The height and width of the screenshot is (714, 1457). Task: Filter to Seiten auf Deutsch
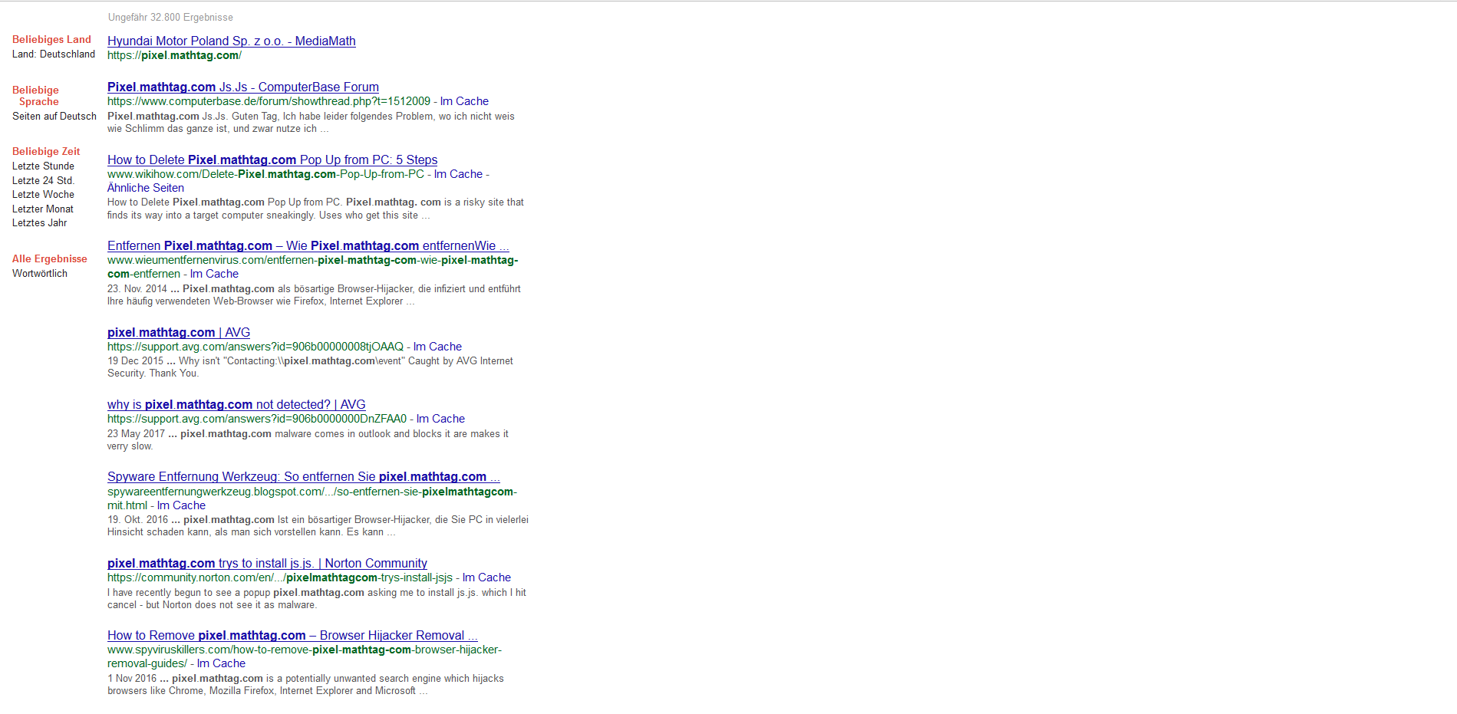click(54, 117)
